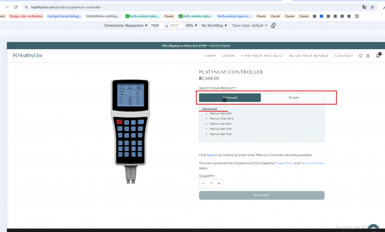Select the Platinum Chair 4018 list item

tap(222, 119)
